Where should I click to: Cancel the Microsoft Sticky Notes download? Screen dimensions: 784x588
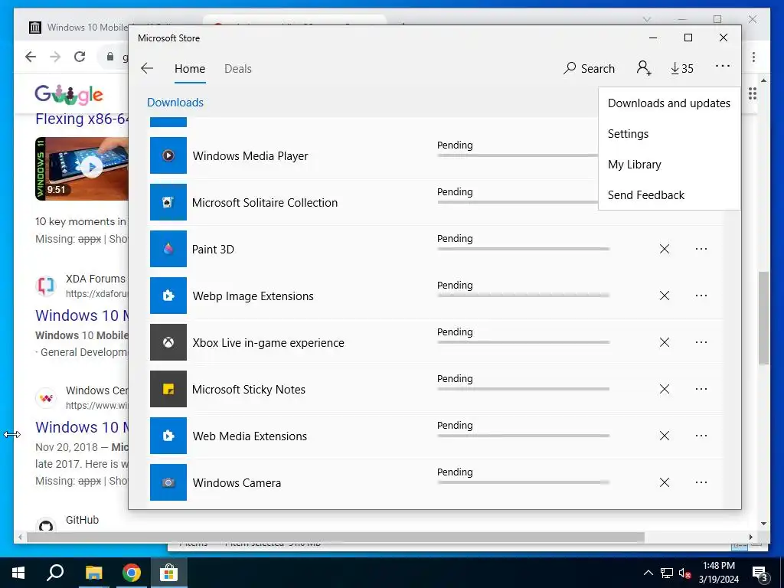click(665, 389)
